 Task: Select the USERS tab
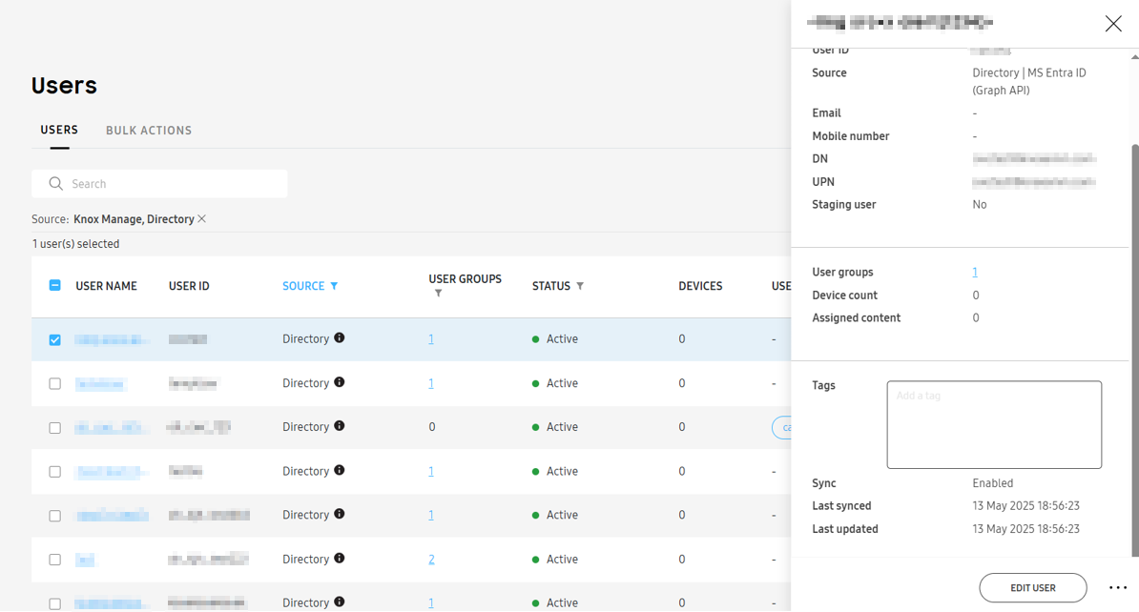[x=59, y=130]
